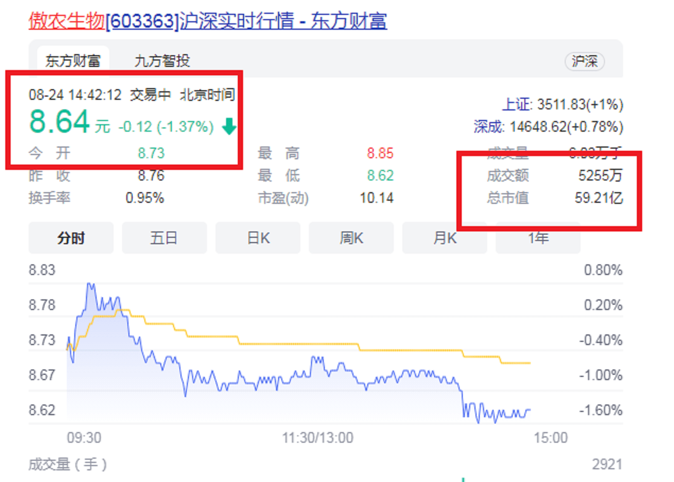Click the yellow average price line
The height and width of the screenshot is (482, 674).
pos(297,343)
